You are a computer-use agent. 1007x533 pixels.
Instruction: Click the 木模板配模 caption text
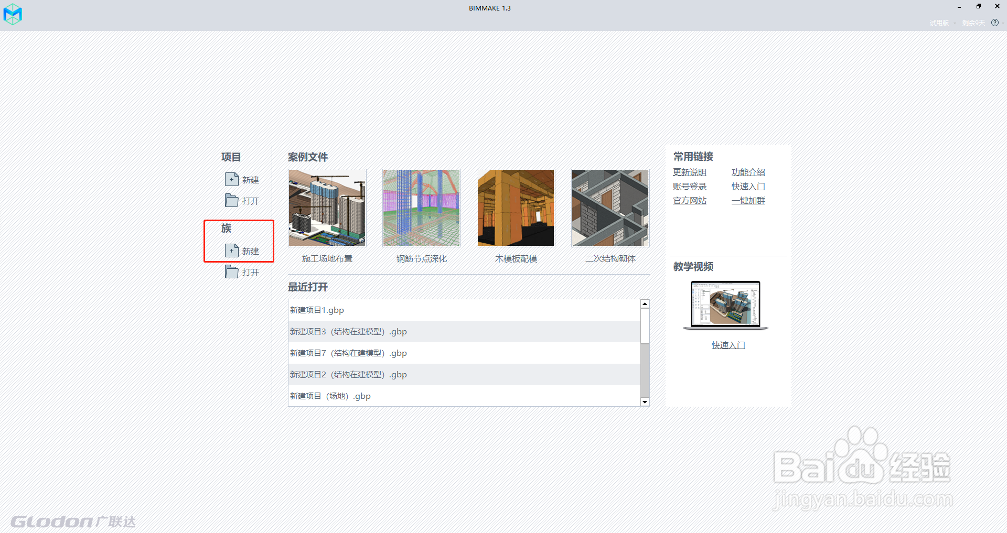516,258
